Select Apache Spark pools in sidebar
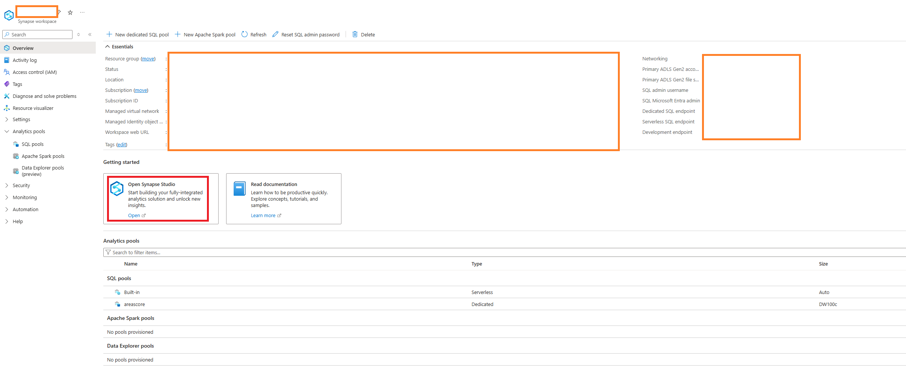Screen dimensions: 906x375 pos(43,156)
